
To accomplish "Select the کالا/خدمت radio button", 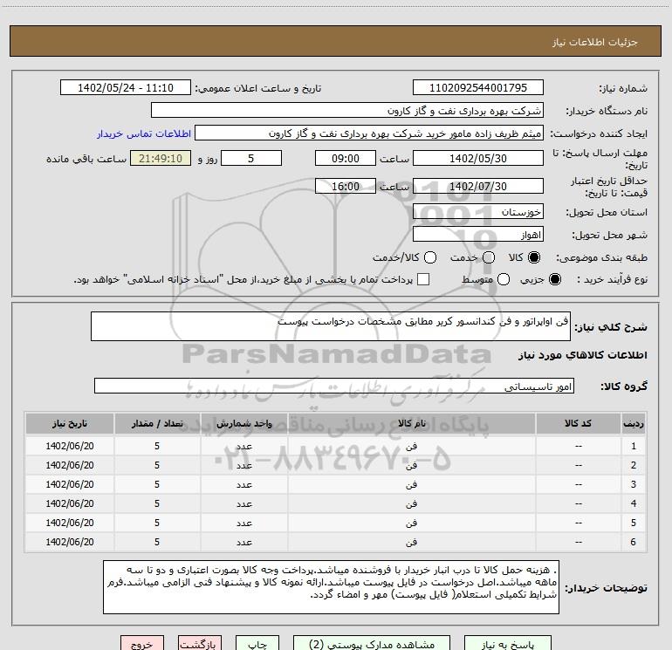I will point(430,257).
